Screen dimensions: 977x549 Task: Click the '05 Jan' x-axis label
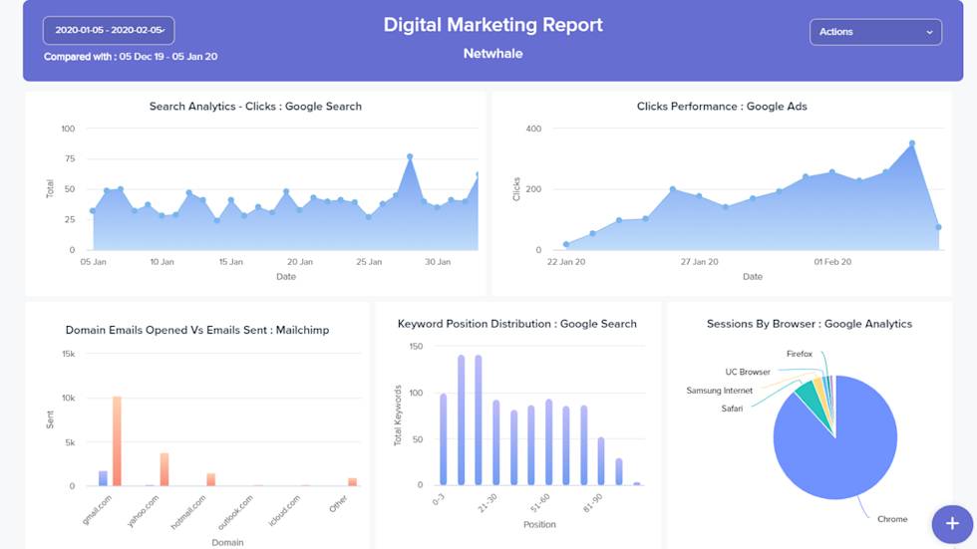tap(93, 262)
